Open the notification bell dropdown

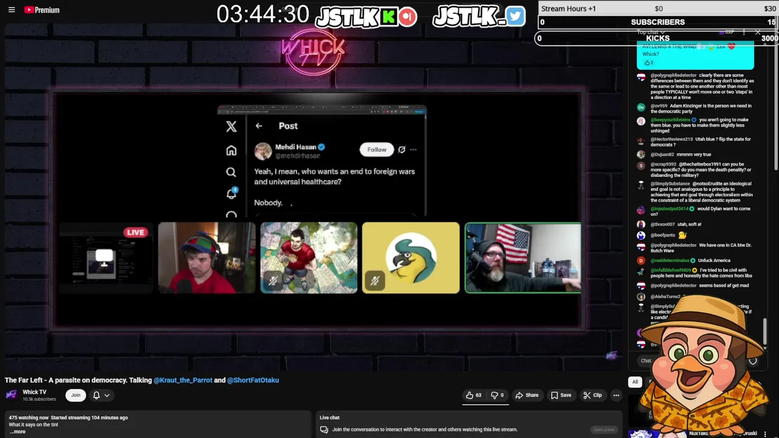click(101, 395)
